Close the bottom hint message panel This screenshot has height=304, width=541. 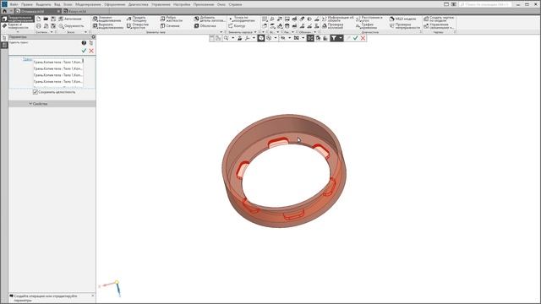(93, 296)
